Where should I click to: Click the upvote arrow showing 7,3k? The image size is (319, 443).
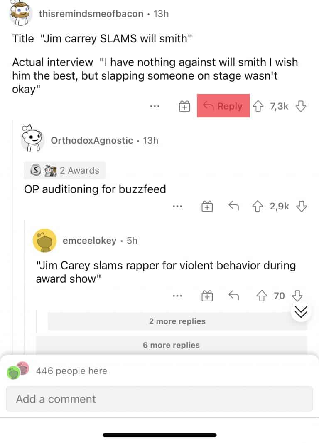tap(259, 106)
